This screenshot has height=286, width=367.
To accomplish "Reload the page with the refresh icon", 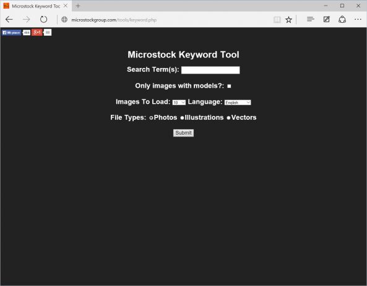I will click(43, 19).
